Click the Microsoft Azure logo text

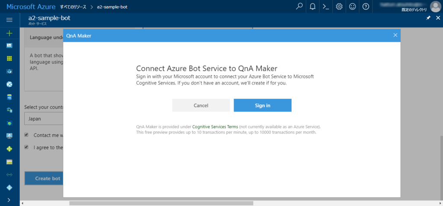click(31, 6)
